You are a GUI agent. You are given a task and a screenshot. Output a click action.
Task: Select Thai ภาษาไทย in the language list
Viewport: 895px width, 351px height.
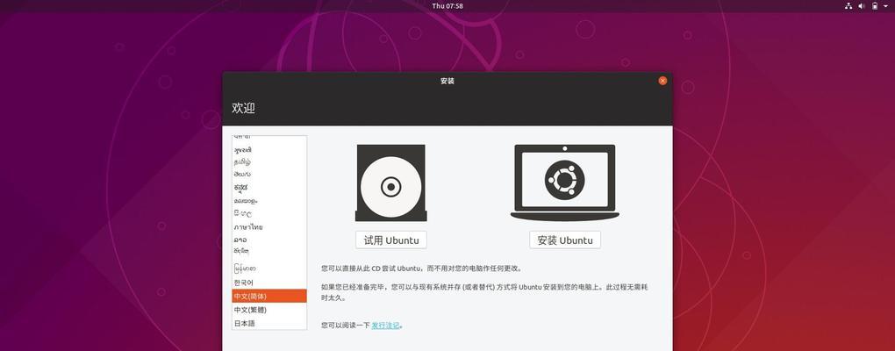(x=269, y=227)
